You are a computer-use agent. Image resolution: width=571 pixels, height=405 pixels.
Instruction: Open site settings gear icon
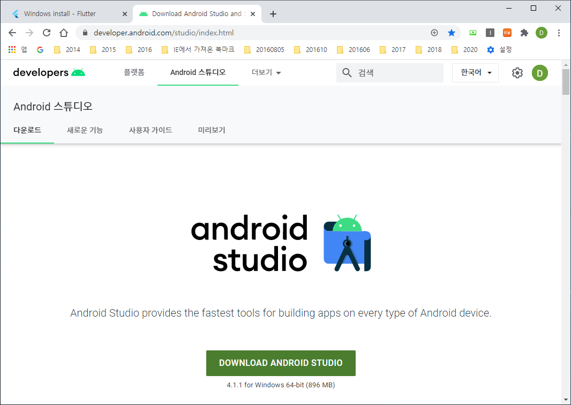[517, 72]
